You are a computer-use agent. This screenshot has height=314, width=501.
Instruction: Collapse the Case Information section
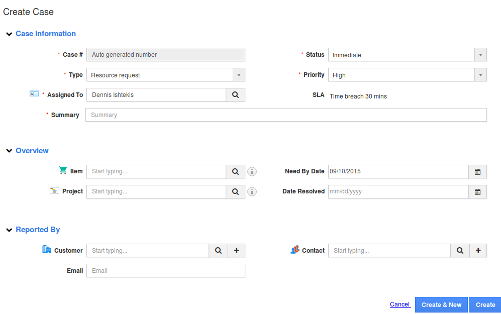9,34
